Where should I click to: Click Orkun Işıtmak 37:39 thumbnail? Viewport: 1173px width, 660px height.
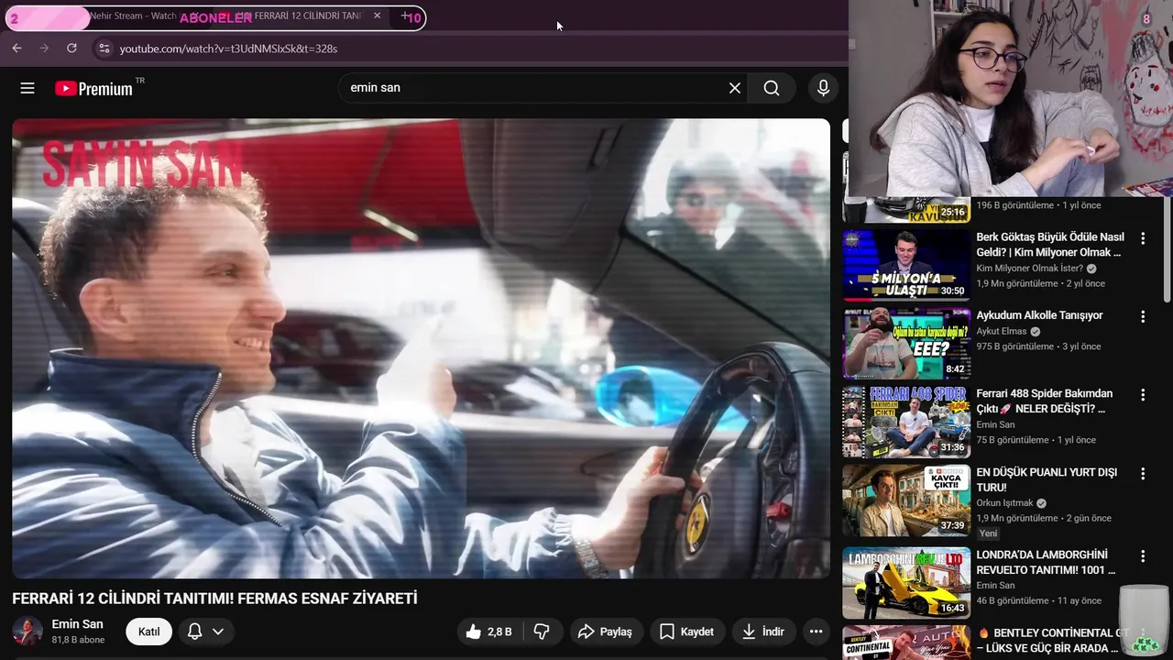[906, 500]
